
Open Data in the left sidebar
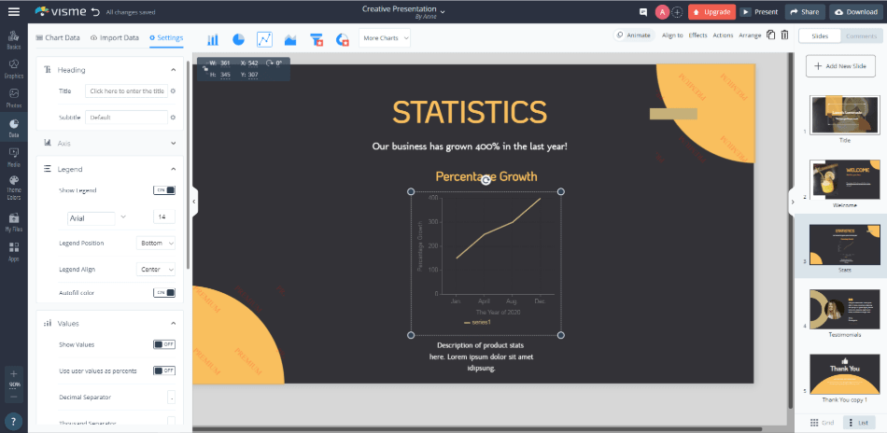(14, 129)
